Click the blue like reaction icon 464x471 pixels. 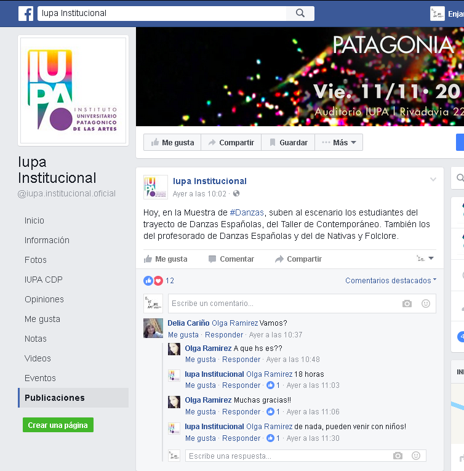(x=148, y=281)
